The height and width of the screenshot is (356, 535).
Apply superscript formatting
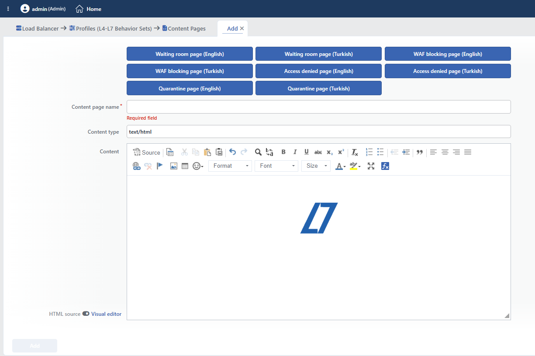click(341, 152)
